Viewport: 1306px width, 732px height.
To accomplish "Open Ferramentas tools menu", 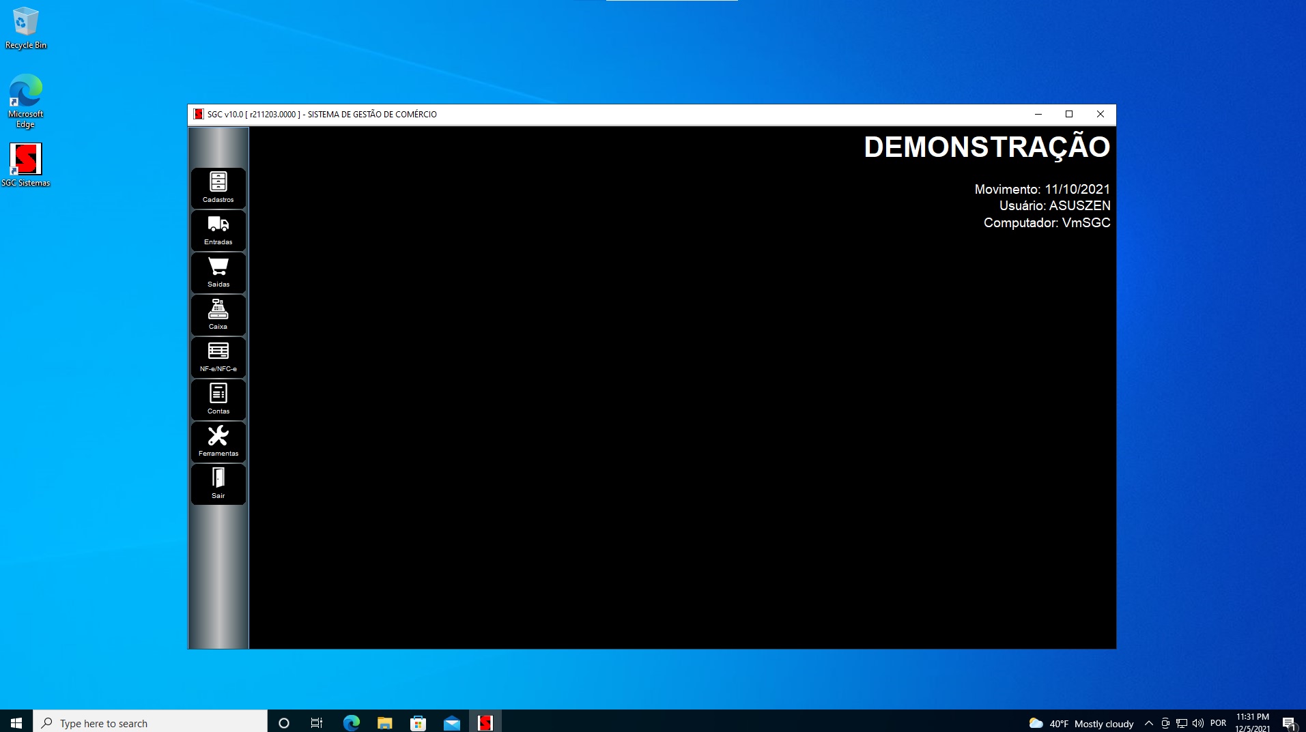I will click(x=218, y=441).
